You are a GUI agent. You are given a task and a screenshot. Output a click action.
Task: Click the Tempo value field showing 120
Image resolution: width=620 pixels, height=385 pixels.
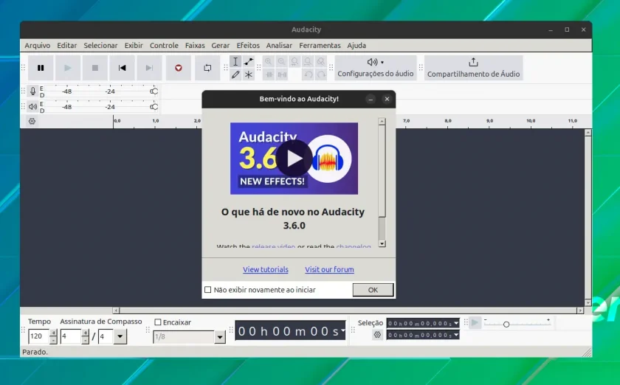tap(38, 336)
